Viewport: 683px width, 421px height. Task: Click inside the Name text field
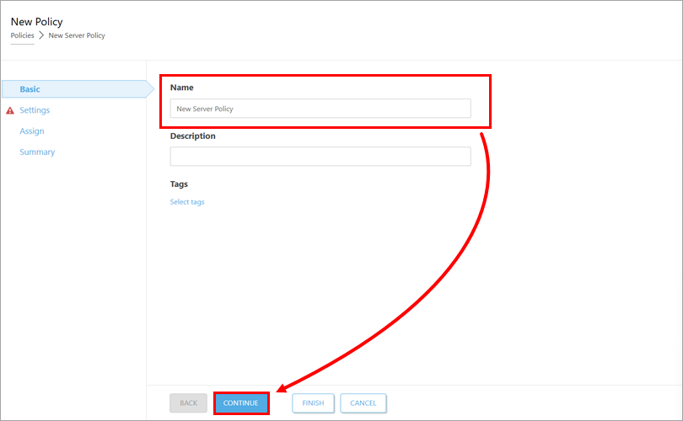[x=320, y=109]
